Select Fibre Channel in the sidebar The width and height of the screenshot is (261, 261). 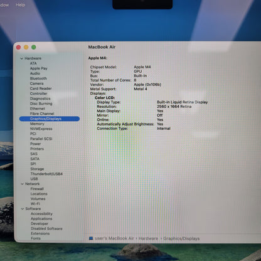click(42, 114)
